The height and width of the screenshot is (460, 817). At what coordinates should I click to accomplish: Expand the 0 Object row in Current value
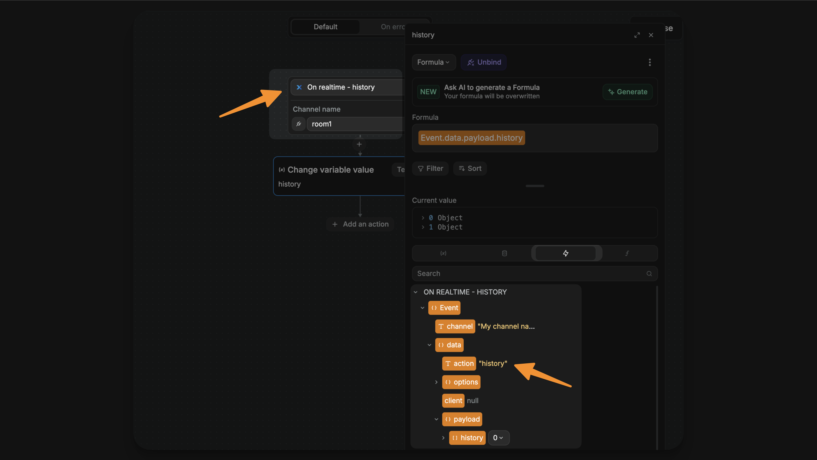tap(423, 217)
